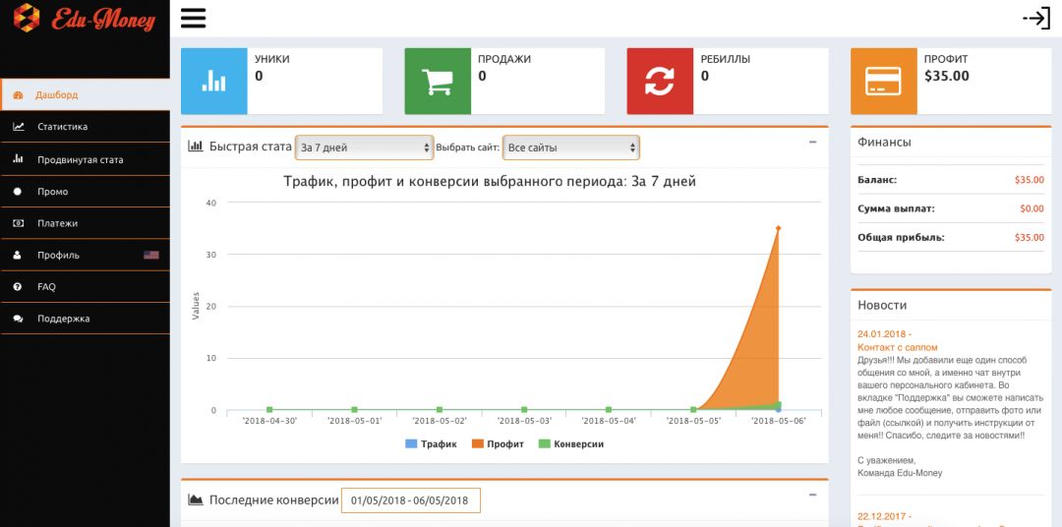
Task: Click the Продвинутая стата bar icon
Action: 19,160
